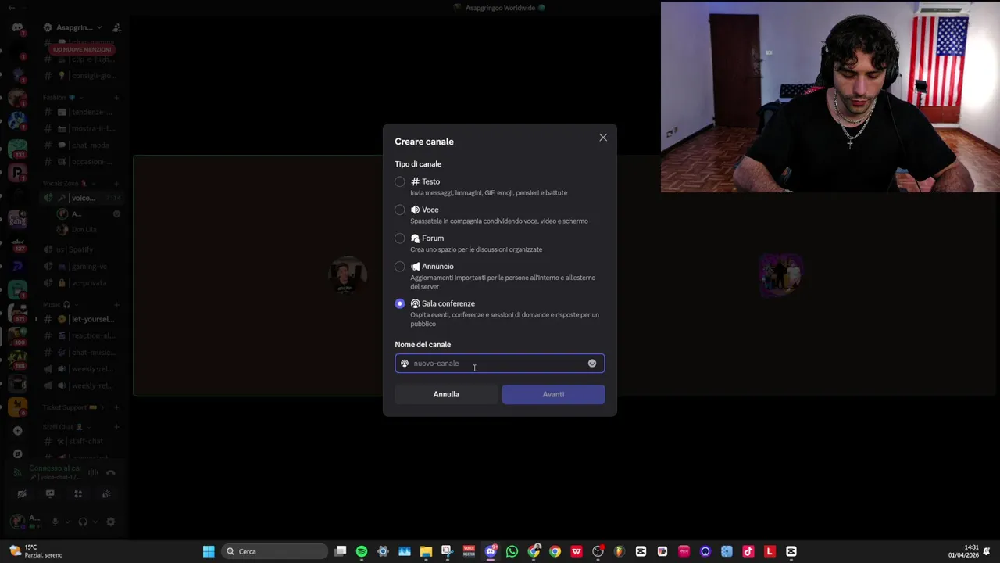Open Discord direct messages home icon
This screenshot has height=563, width=1000.
(x=17, y=27)
